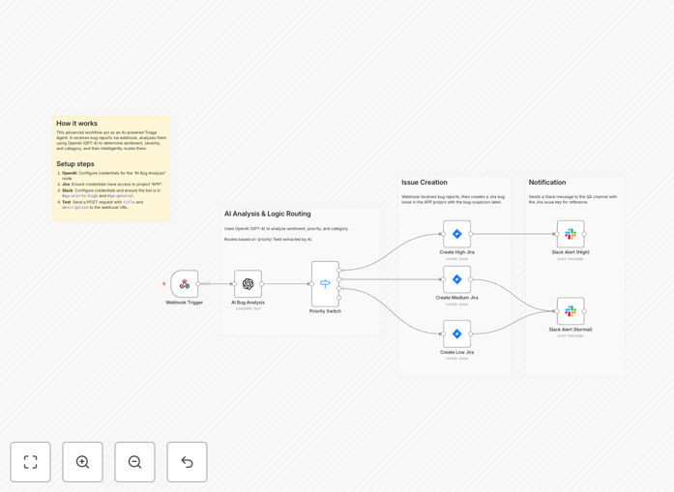This screenshot has height=492, width=674.
Task: Zoom in on the workflow canvas
Action: click(x=82, y=462)
